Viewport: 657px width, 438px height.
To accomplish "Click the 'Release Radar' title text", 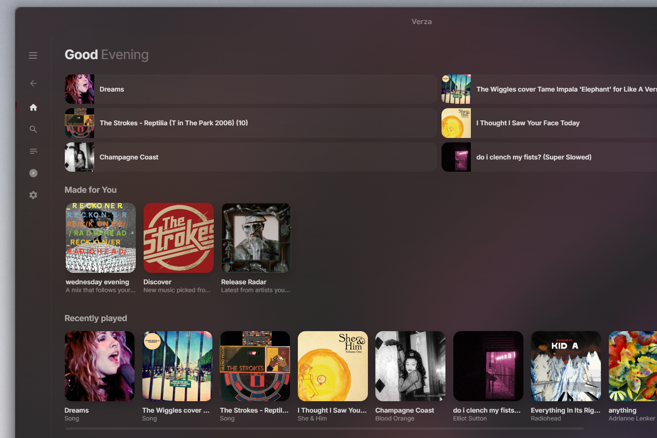I will tap(244, 282).
